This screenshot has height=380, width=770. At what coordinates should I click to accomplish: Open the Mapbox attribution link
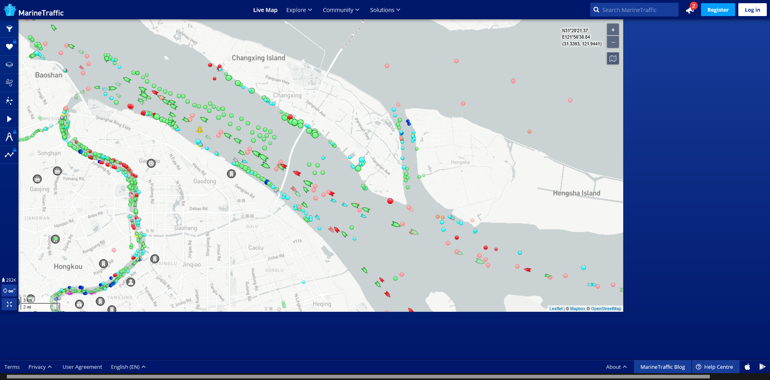click(577, 309)
